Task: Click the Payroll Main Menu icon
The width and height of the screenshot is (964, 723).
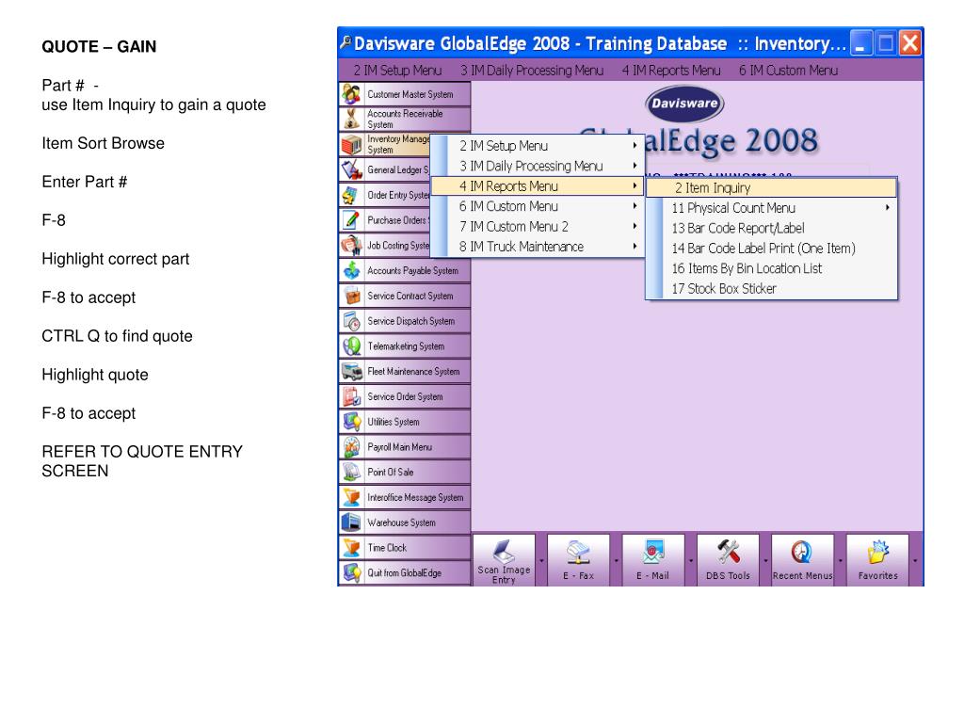Action: [351, 447]
